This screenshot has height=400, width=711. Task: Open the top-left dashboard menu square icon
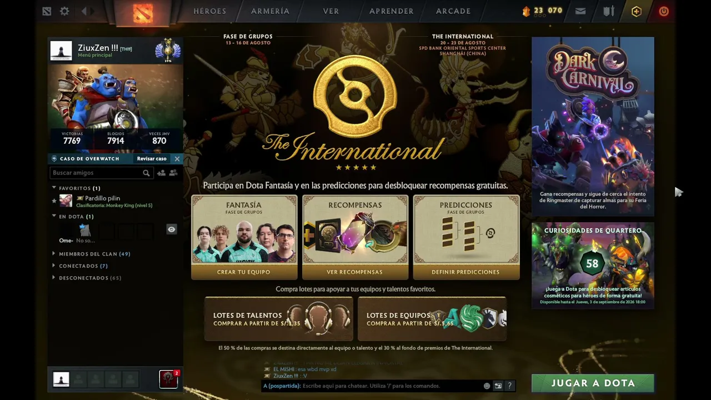pos(47,11)
